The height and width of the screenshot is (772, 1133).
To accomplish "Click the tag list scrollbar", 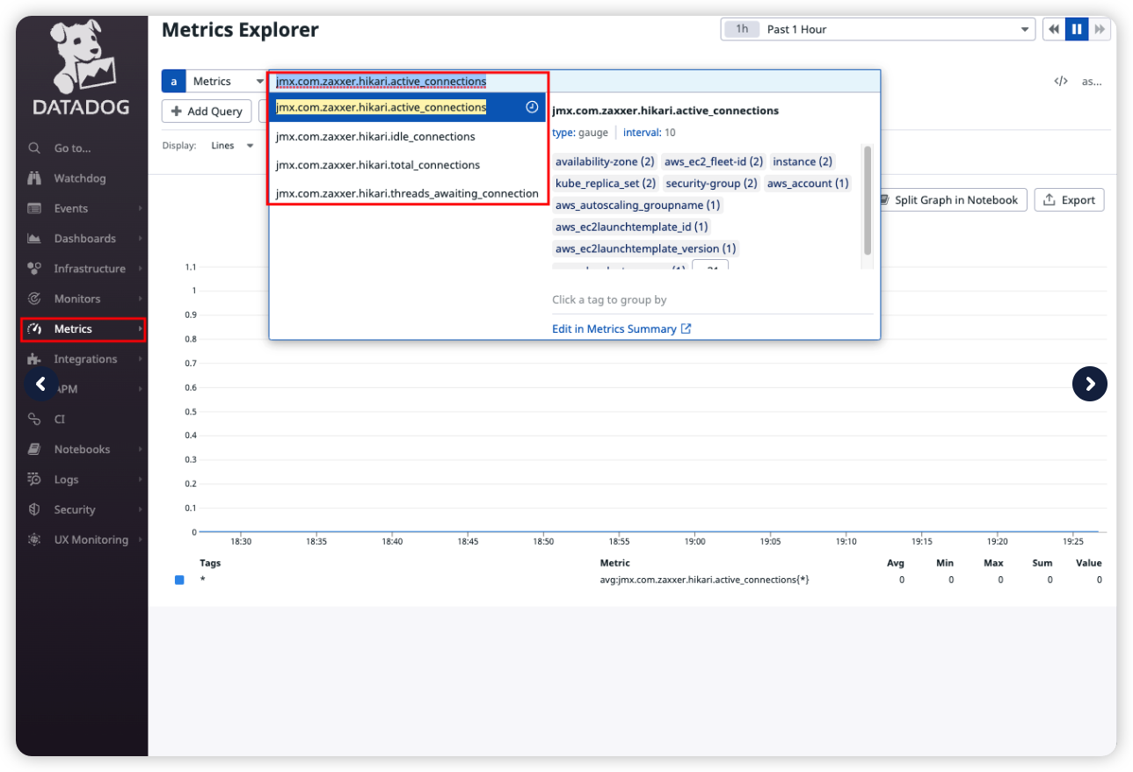I will click(868, 200).
